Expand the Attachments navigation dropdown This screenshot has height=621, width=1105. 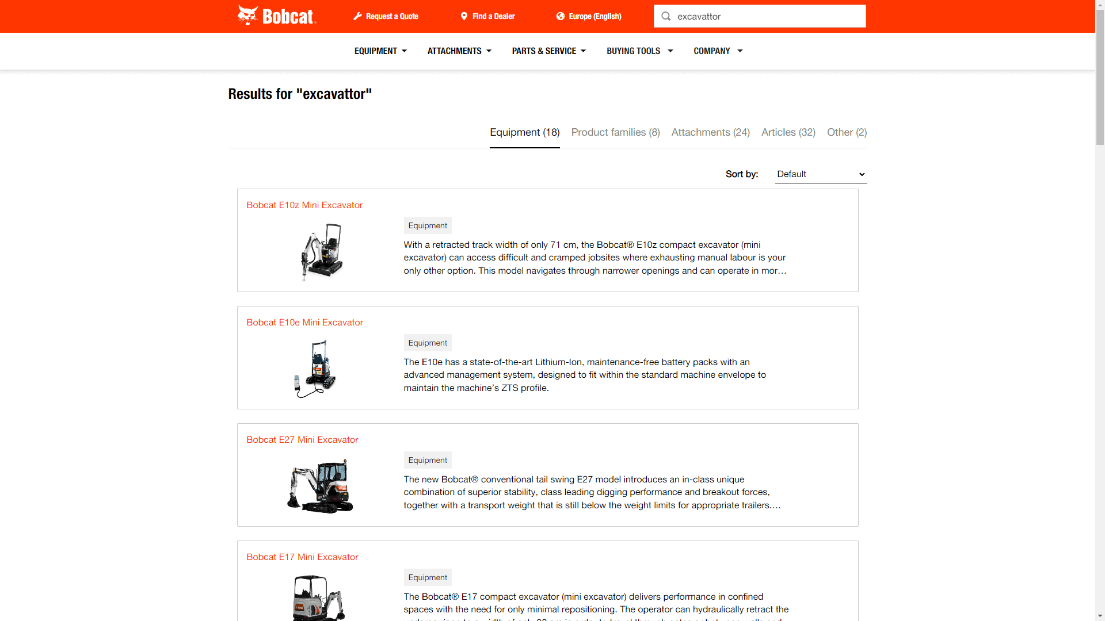click(x=459, y=51)
